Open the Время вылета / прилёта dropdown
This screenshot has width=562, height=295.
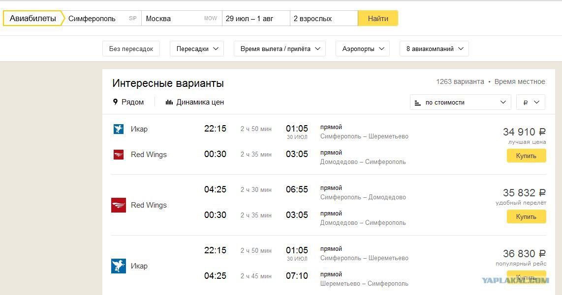(x=280, y=49)
